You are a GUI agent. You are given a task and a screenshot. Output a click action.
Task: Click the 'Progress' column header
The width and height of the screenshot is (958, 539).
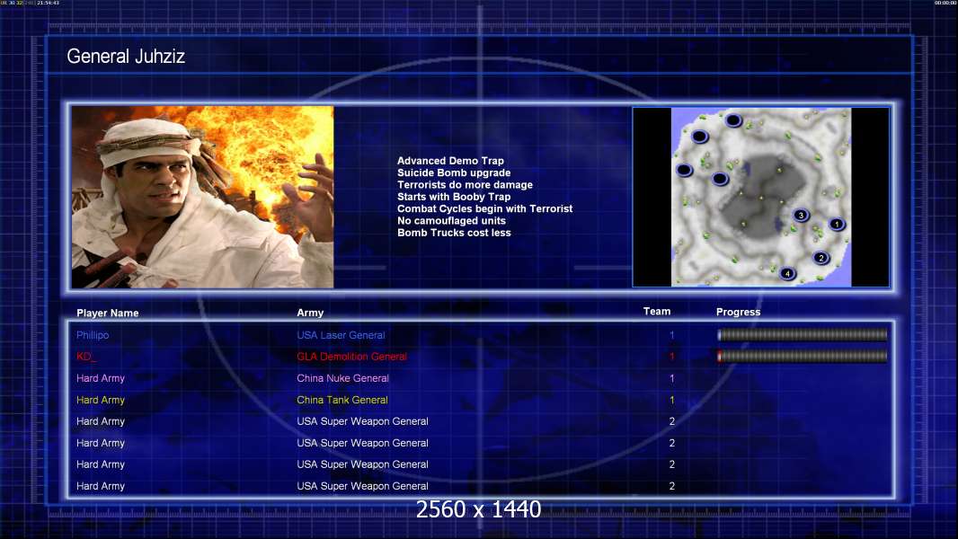click(738, 312)
